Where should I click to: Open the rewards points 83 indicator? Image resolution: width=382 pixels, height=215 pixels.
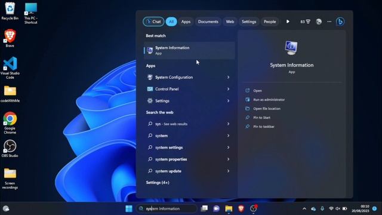pyautogui.click(x=305, y=21)
